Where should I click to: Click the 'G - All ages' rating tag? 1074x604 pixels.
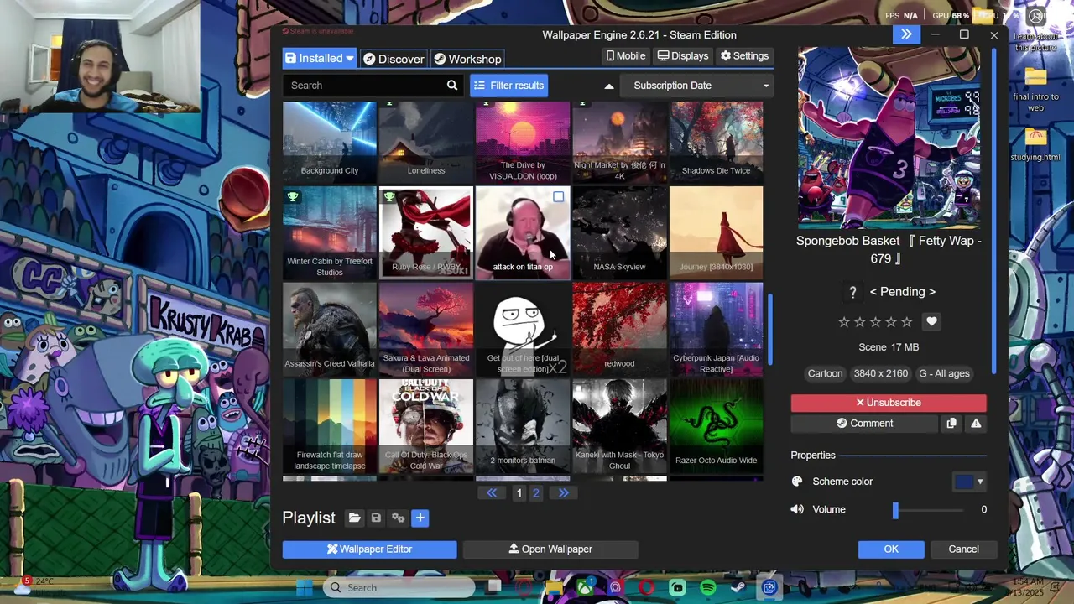tap(944, 374)
